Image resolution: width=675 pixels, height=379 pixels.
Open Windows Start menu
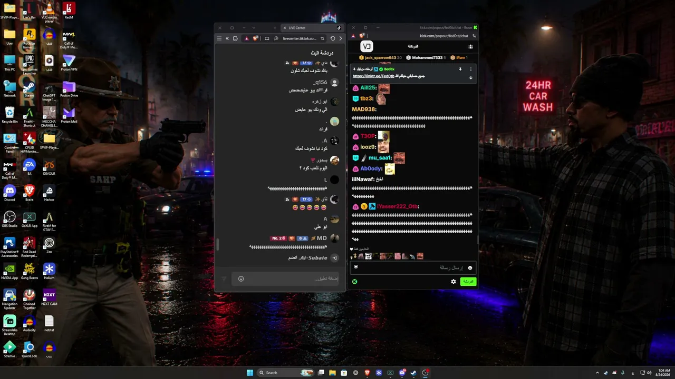tap(250, 373)
